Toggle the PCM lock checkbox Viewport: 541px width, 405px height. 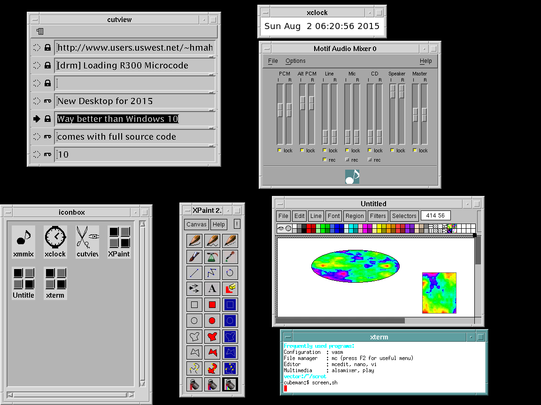tap(279, 150)
